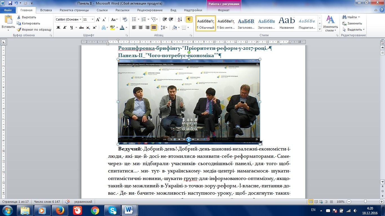Viewport: 385px width, 216px height.
Task: Click Формат по образцу button
Action: (34, 30)
